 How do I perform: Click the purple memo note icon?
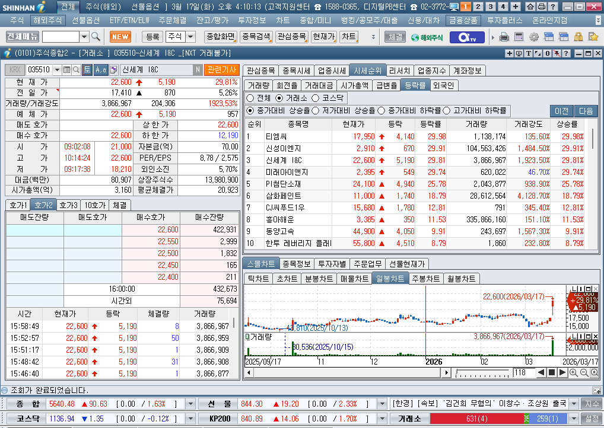tap(114, 70)
